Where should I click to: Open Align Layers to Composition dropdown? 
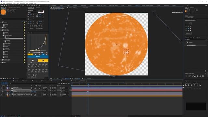tap(197, 83)
